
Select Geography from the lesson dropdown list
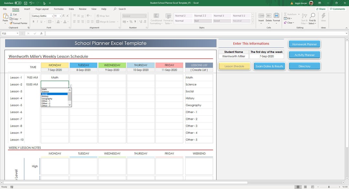[47, 99]
